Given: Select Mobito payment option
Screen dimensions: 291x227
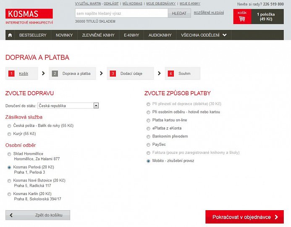Looking at the screenshot, I should coord(148,161).
